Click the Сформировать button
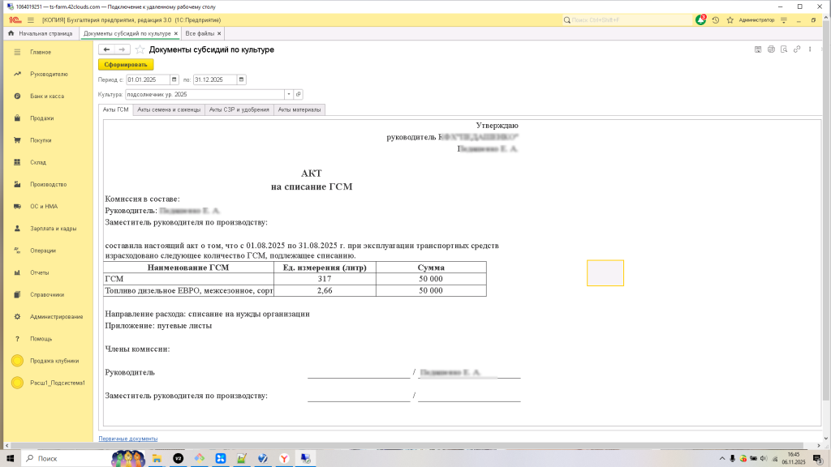Image resolution: width=831 pixels, height=467 pixels. pyautogui.click(x=126, y=65)
